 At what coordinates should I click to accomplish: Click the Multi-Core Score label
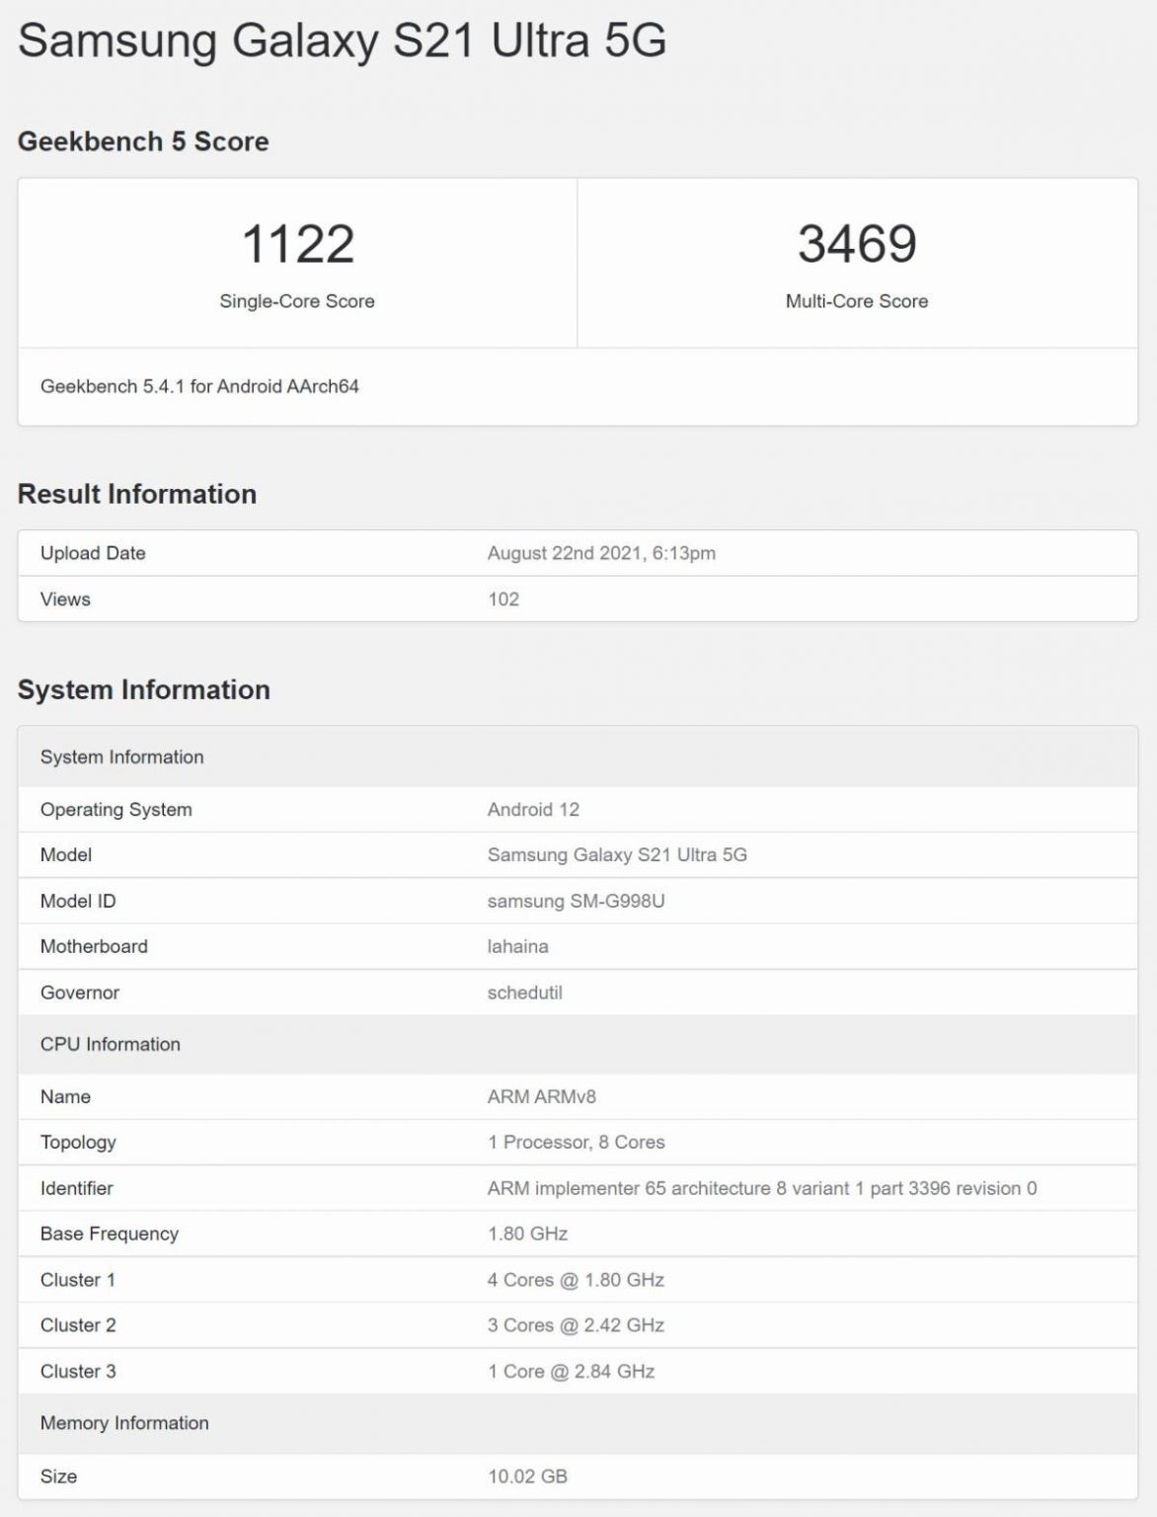[857, 301]
